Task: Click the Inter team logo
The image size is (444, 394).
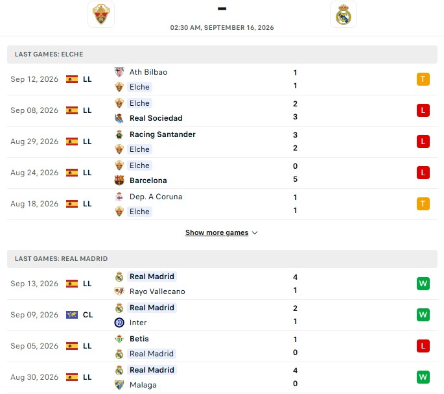Action: click(x=119, y=323)
